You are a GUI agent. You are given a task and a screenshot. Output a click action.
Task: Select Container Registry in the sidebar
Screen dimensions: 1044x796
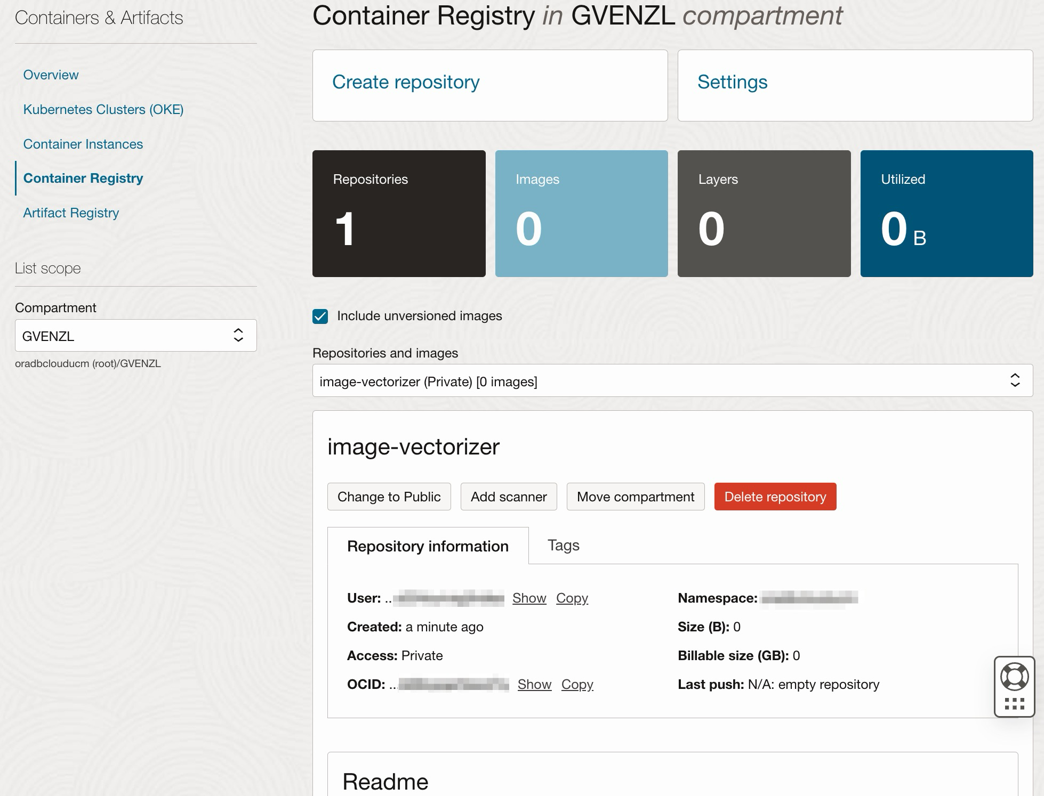[x=83, y=178]
